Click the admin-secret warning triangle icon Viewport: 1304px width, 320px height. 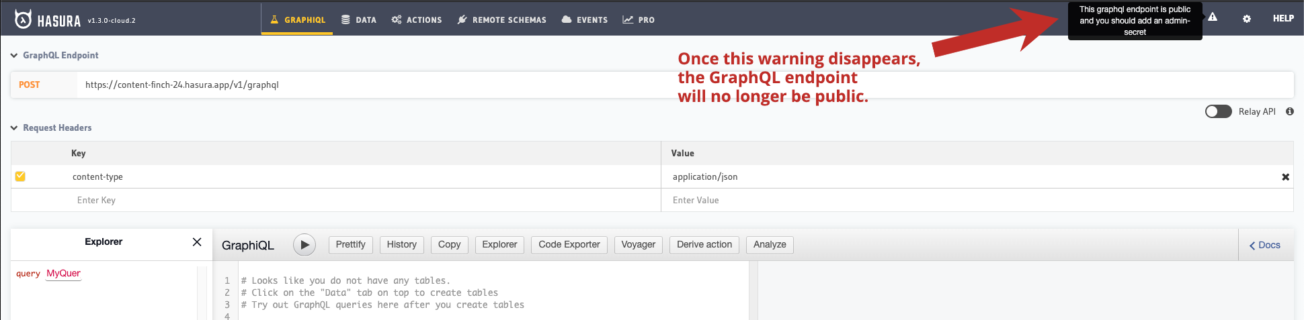1213,17
